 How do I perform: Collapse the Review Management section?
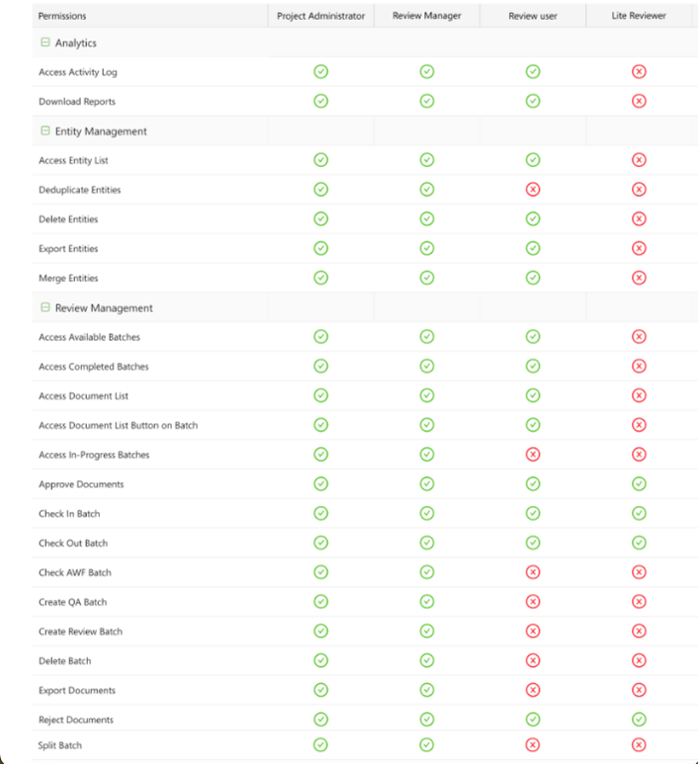click(x=45, y=307)
